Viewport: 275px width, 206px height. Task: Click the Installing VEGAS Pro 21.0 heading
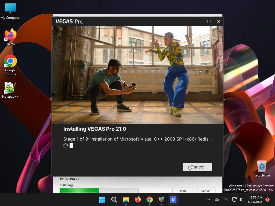95,129
